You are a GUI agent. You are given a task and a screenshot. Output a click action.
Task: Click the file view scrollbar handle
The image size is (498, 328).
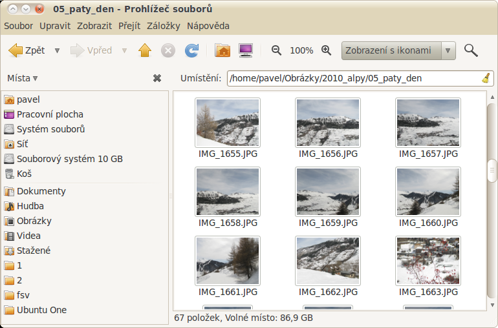pos(492,170)
